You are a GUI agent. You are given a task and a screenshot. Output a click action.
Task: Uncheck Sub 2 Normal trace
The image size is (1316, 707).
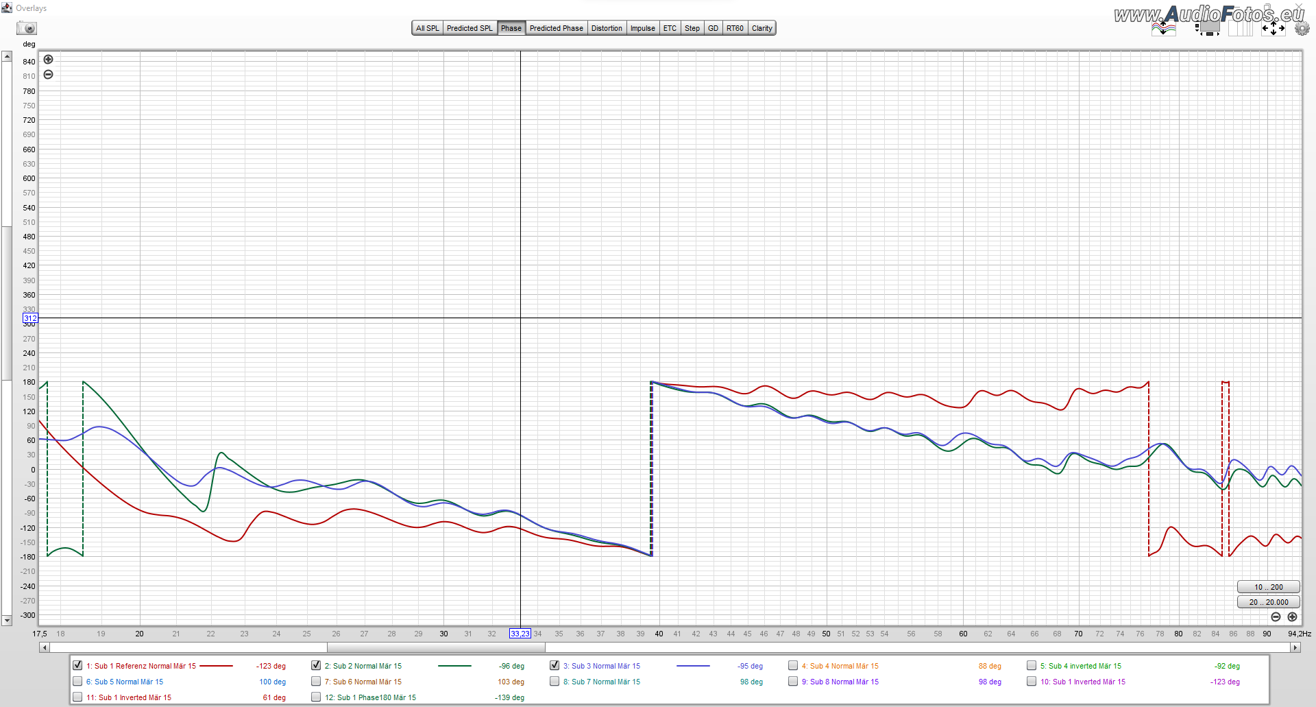tap(316, 665)
